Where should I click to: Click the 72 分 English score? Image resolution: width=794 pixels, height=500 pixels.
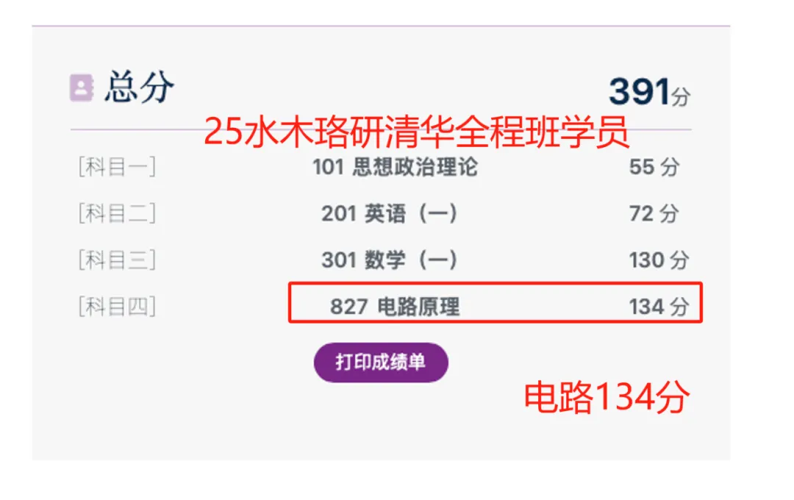(654, 213)
